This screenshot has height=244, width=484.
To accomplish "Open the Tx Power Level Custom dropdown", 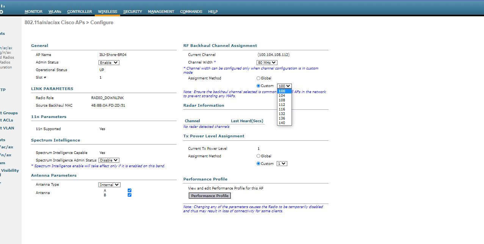I will pos(281,163).
